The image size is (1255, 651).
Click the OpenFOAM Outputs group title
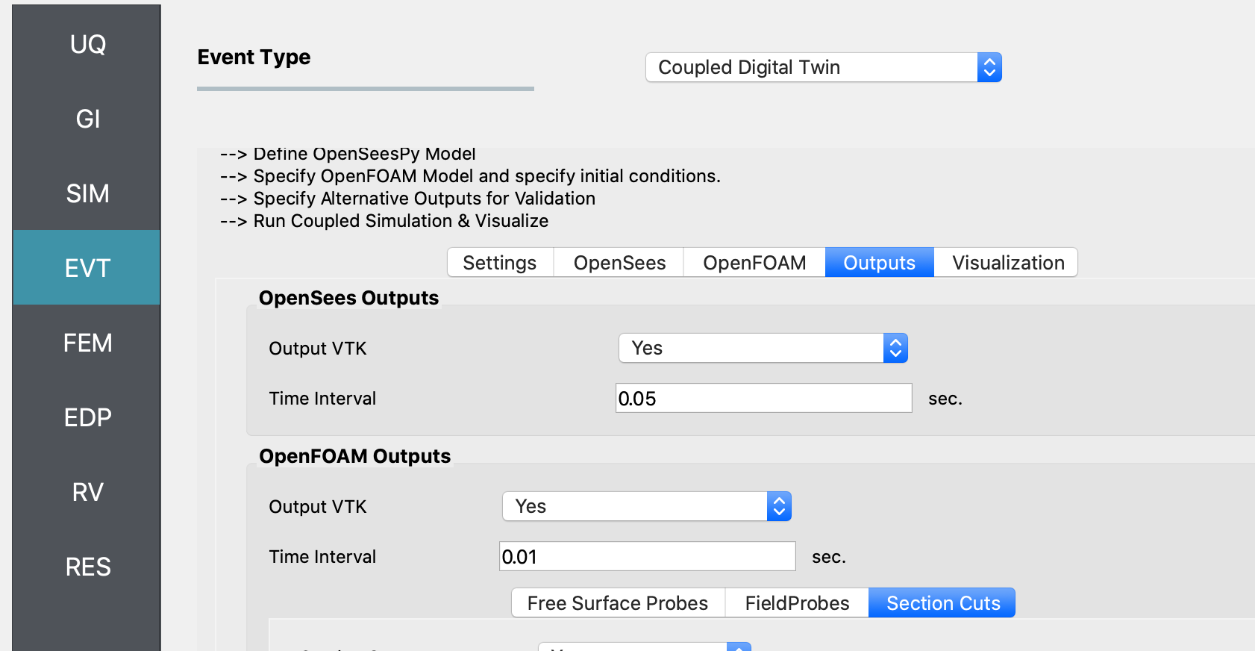coord(354,456)
